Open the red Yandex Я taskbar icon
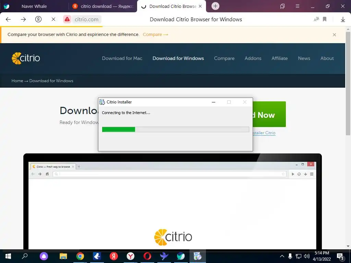 point(114,256)
